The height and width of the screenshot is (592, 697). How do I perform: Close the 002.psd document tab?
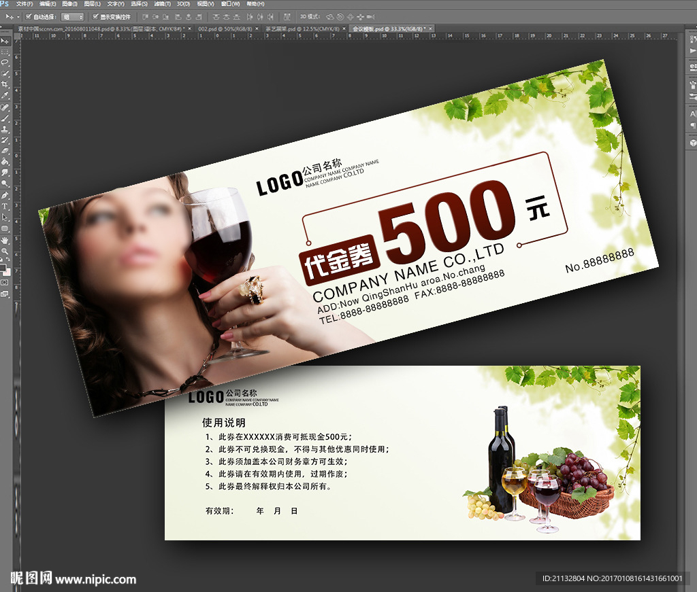tap(257, 29)
